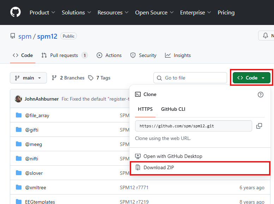Image resolution: width=274 pixels, height=204 pixels.
Task: Copy the clone URL to clipboard
Action: 259,126
